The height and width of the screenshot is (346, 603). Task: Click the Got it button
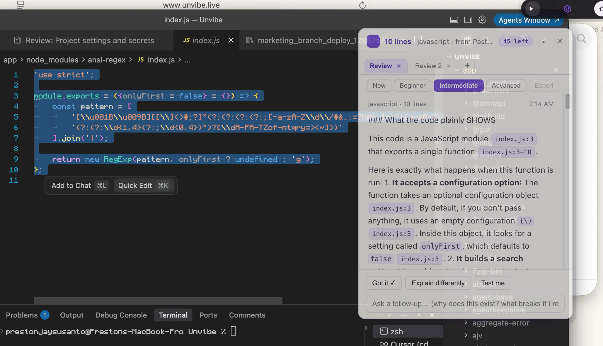(384, 283)
